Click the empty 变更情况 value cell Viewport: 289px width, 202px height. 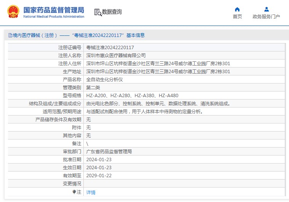click(x=183, y=183)
